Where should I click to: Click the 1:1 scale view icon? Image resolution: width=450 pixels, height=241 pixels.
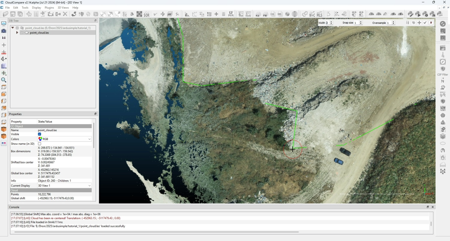tap(4, 38)
